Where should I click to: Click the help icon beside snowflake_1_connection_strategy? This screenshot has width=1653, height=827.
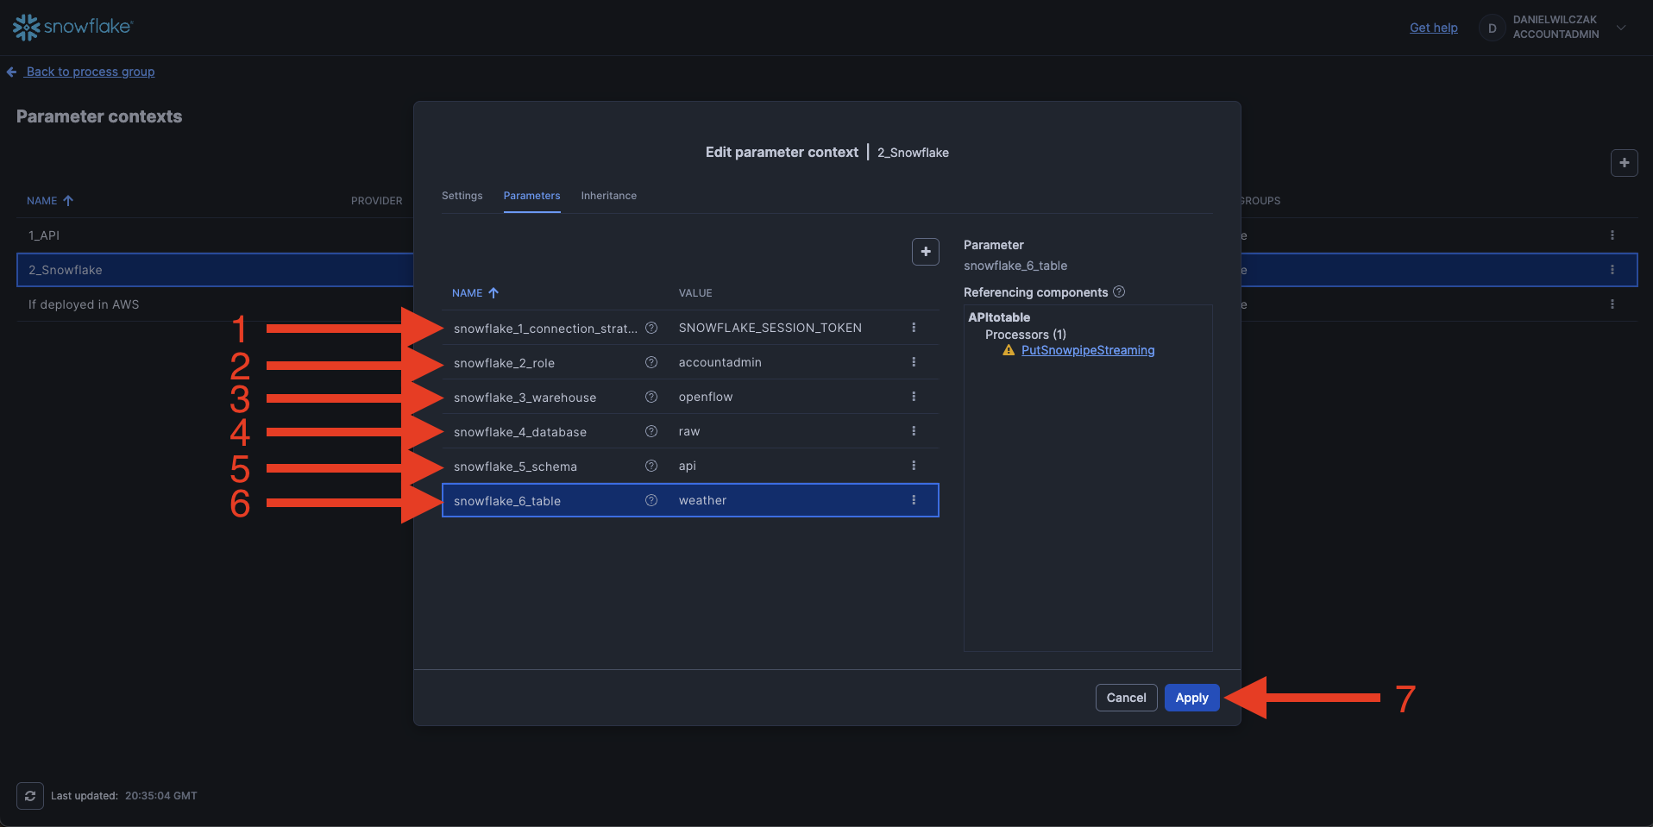point(651,328)
